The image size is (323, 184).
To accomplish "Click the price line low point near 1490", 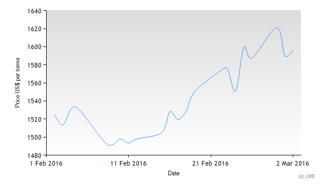I will (x=110, y=145).
